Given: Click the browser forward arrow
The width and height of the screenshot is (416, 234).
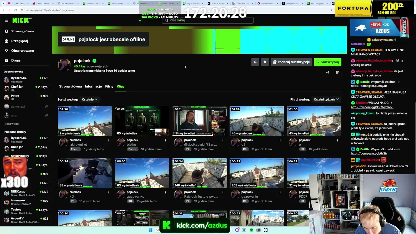Looking at the screenshot, I should point(9,10).
